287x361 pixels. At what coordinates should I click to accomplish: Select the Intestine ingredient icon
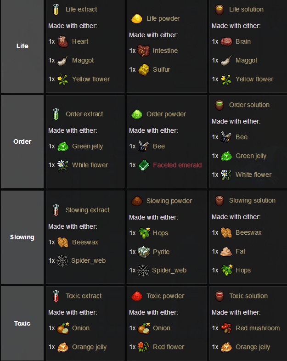pyautogui.click(x=144, y=51)
